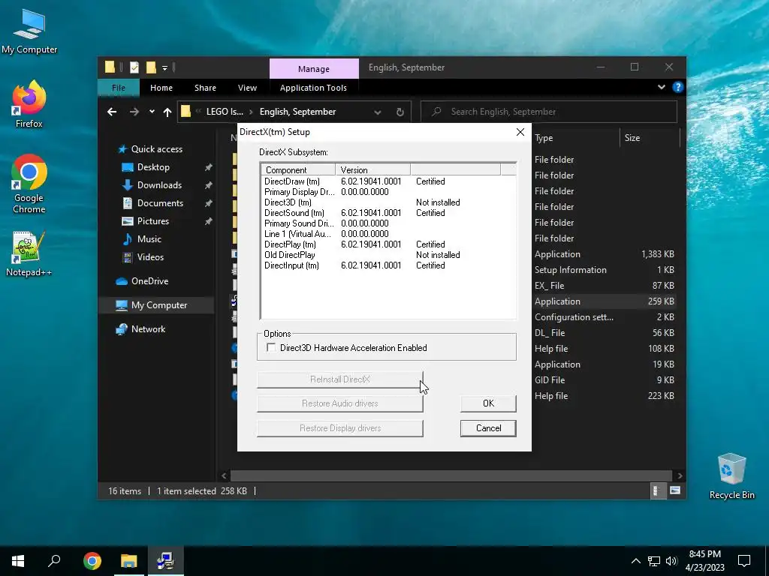This screenshot has width=769, height=576.
Task: Open the notification center icon
Action: (x=744, y=561)
